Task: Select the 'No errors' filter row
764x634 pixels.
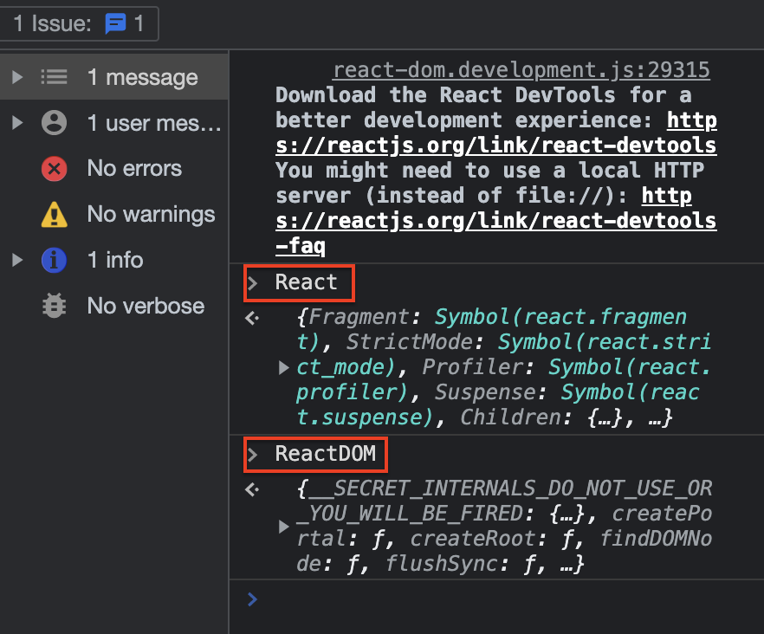Action: [x=114, y=169]
